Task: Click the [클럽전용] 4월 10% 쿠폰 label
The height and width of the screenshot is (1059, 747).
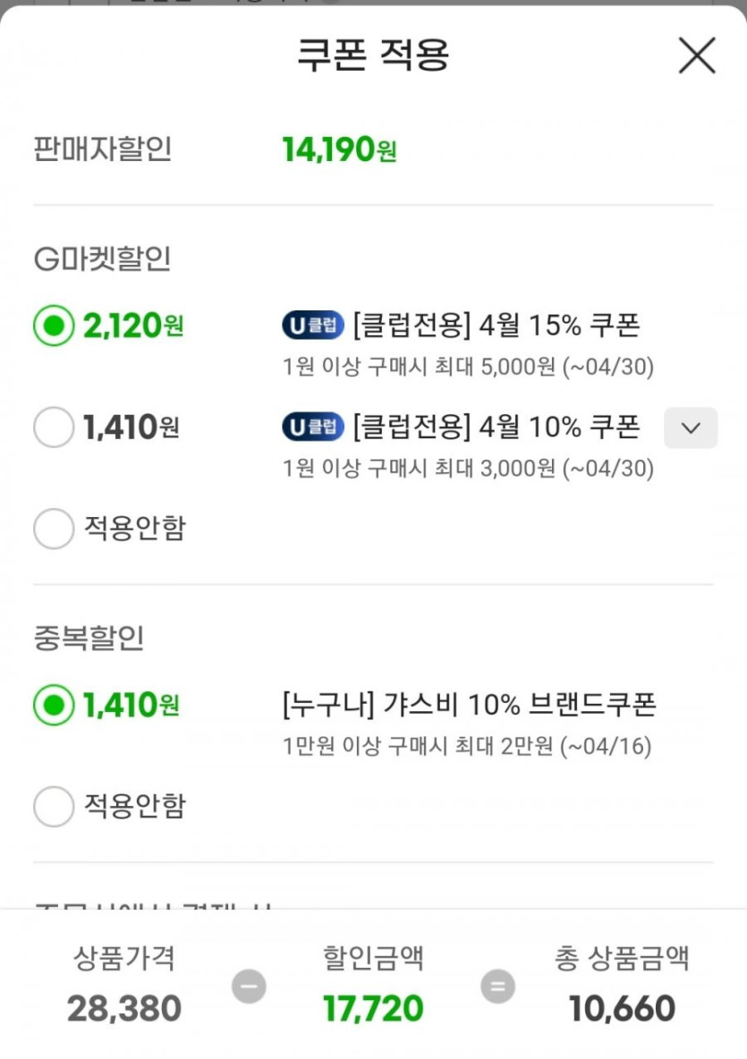Action: click(497, 428)
